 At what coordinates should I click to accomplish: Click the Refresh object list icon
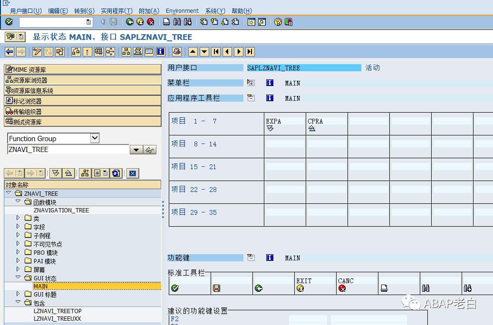tap(116, 173)
